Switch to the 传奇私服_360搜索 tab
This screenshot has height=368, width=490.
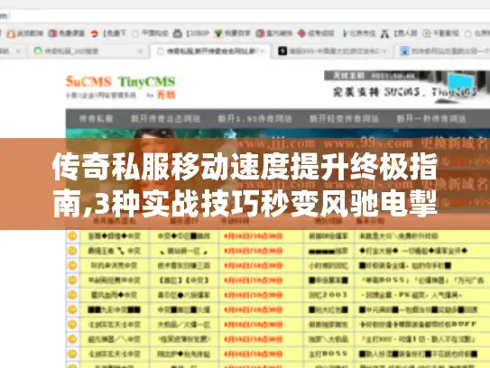[87, 51]
